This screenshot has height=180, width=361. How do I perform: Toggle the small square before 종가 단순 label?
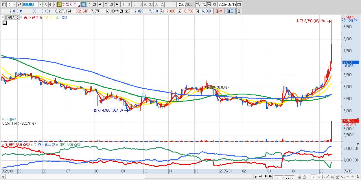click(x=22, y=17)
